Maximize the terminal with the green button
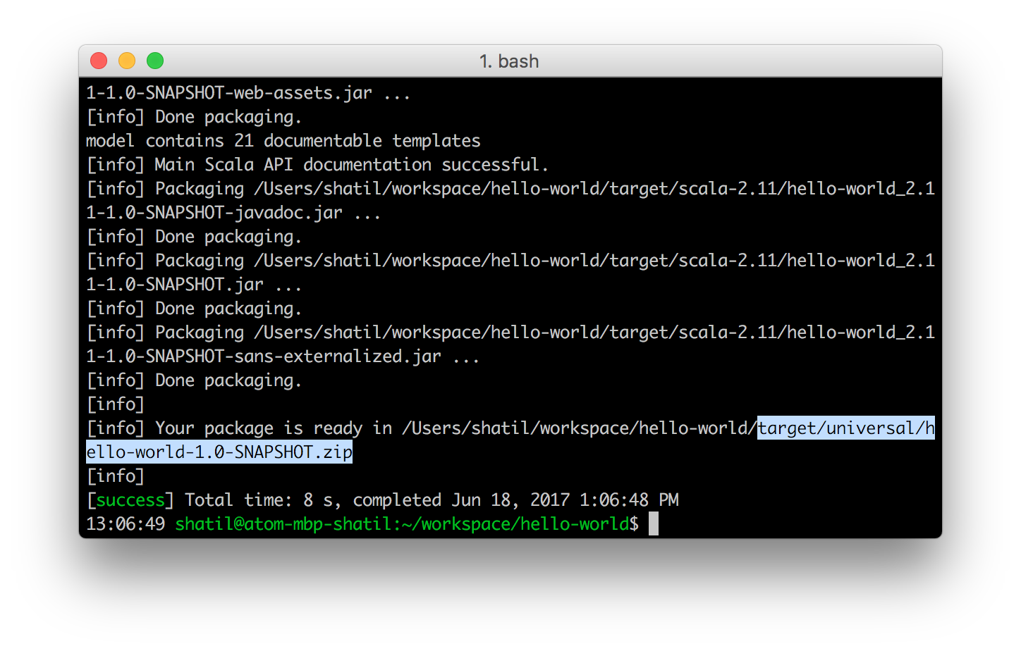This screenshot has height=651, width=1021. pyautogui.click(x=155, y=61)
